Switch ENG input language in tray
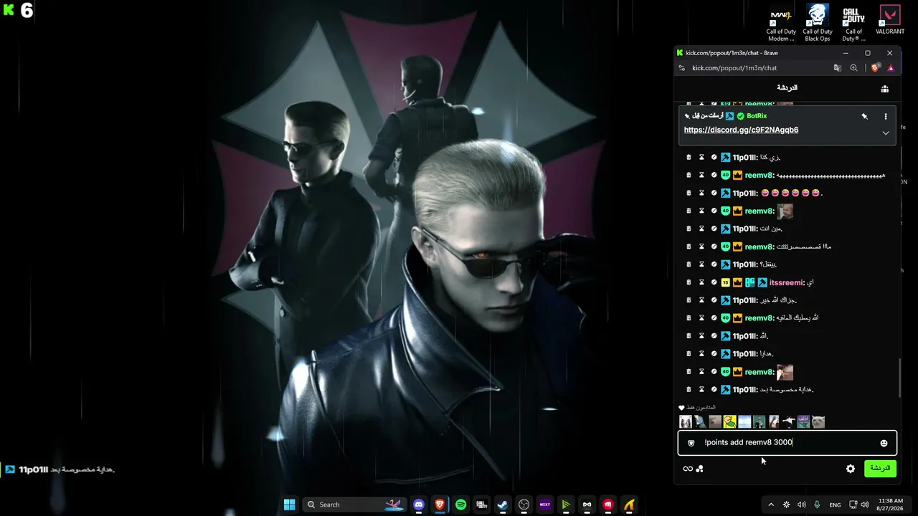Image resolution: width=918 pixels, height=516 pixels. click(x=835, y=505)
